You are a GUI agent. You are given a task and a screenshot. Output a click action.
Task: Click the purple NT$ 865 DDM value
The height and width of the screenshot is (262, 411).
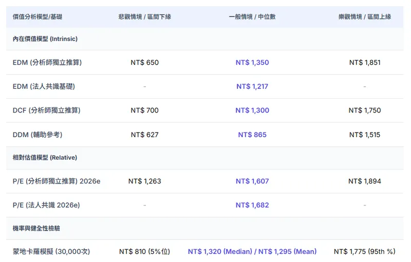[x=252, y=135]
